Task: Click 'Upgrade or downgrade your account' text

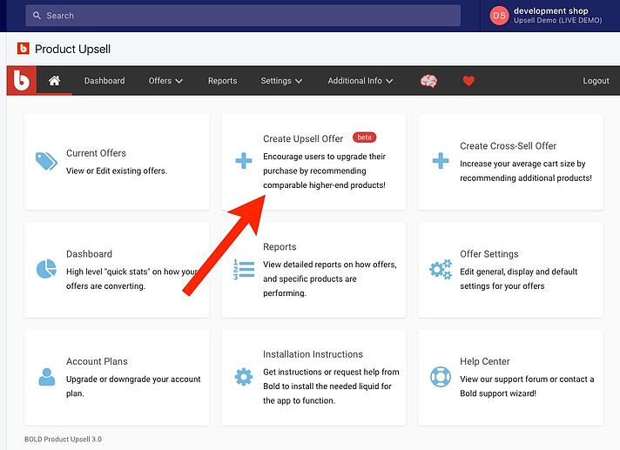Action: coord(133,379)
